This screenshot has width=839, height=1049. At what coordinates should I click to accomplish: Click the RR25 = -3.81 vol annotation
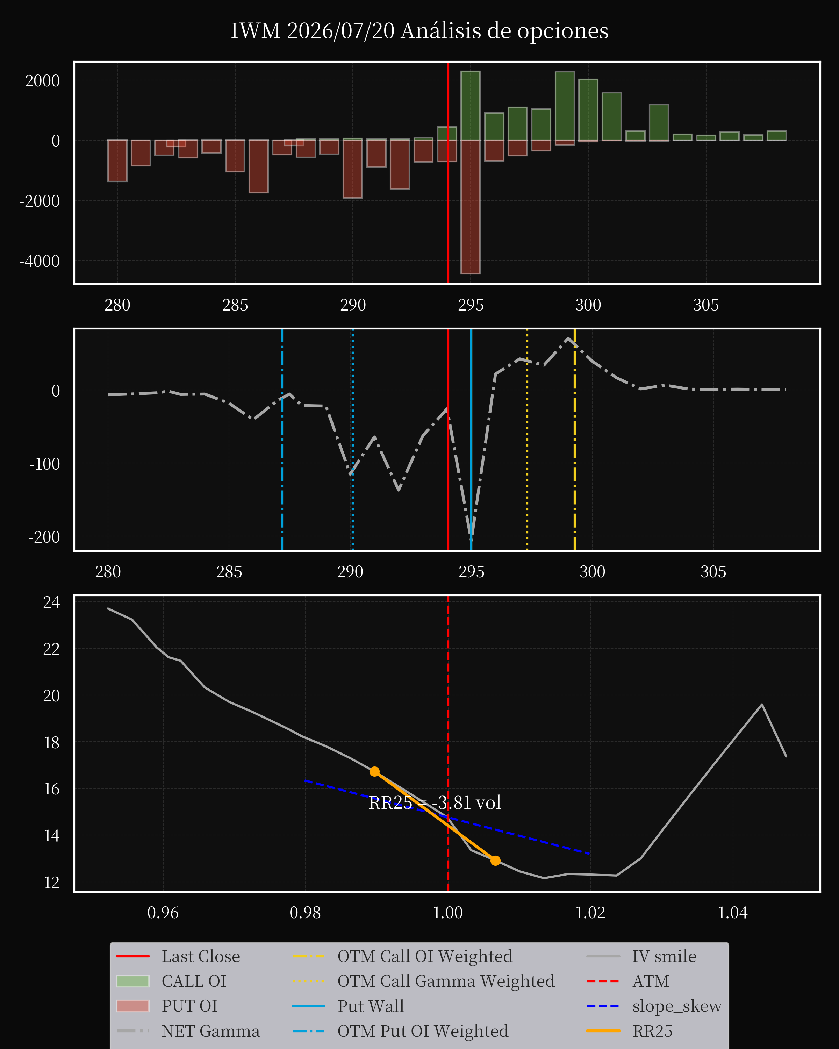point(435,803)
